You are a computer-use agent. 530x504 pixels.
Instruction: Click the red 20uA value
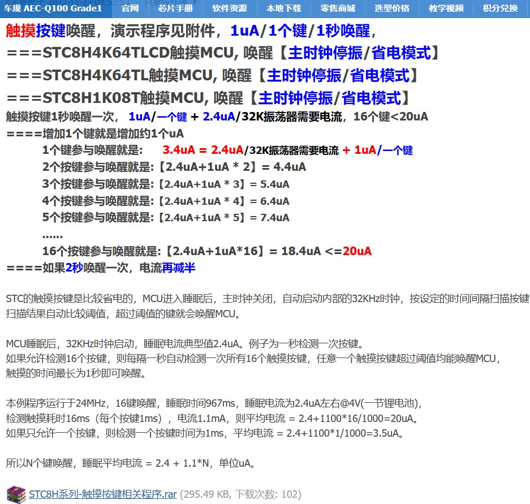pos(357,251)
